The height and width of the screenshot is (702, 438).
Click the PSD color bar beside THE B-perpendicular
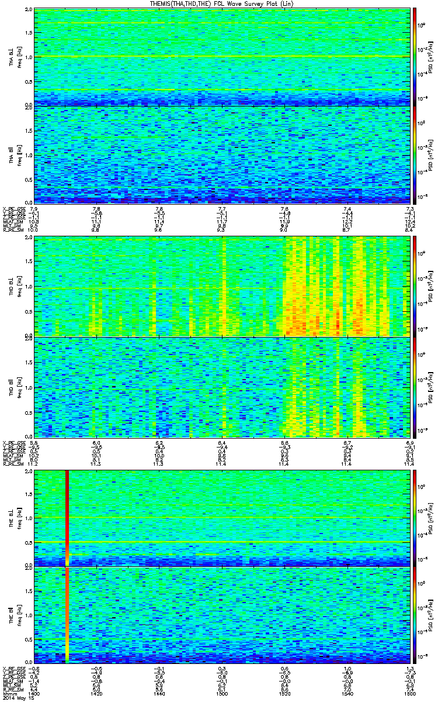click(x=415, y=518)
